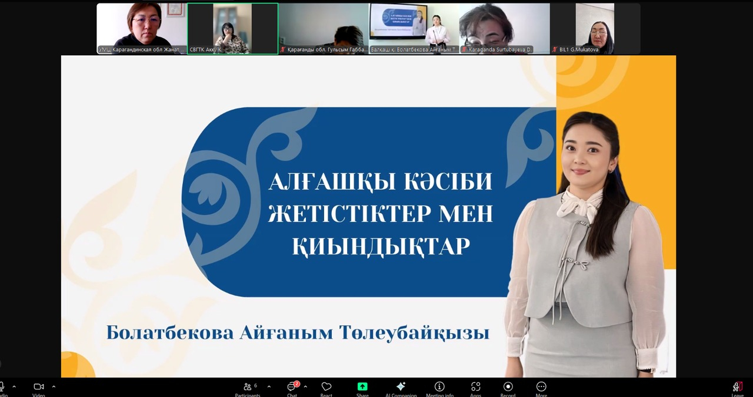This screenshot has width=753, height=397.
Task: Open the React menu chevron
Action: point(305,386)
